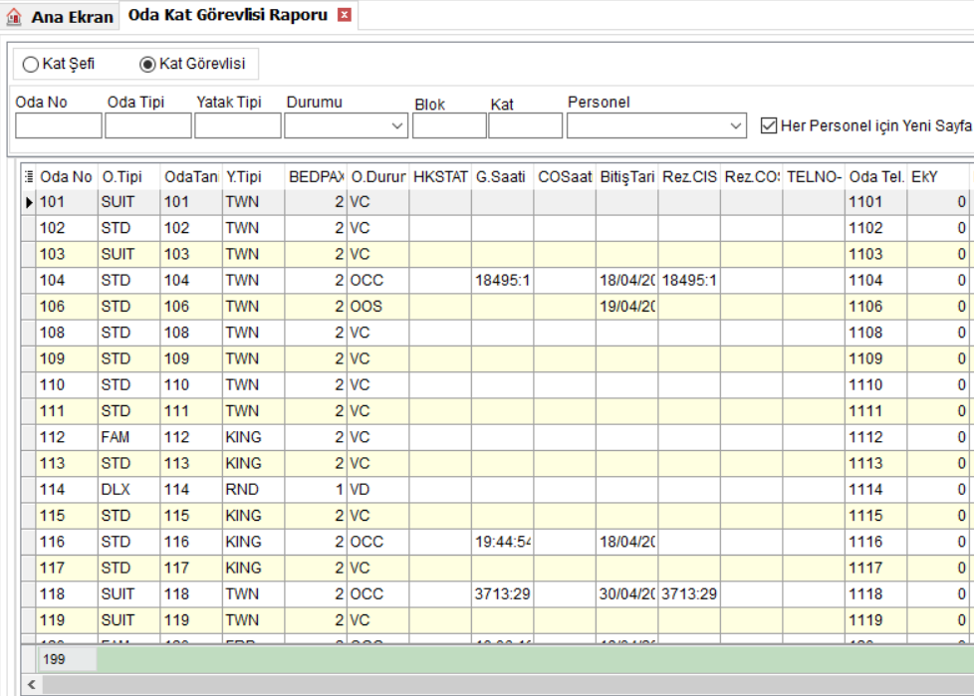The width and height of the screenshot is (974, 696).
Task: Open the grid column chooser icon
Action: click(29, 177)
